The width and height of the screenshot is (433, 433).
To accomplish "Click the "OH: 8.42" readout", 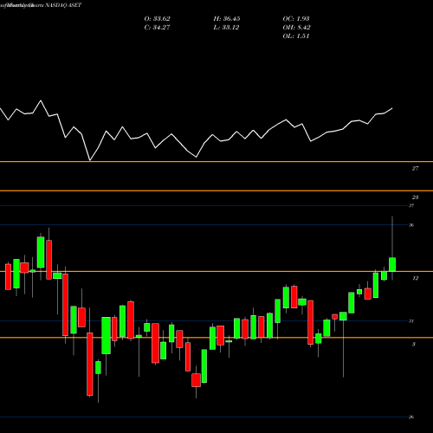I will pos(296,28).
